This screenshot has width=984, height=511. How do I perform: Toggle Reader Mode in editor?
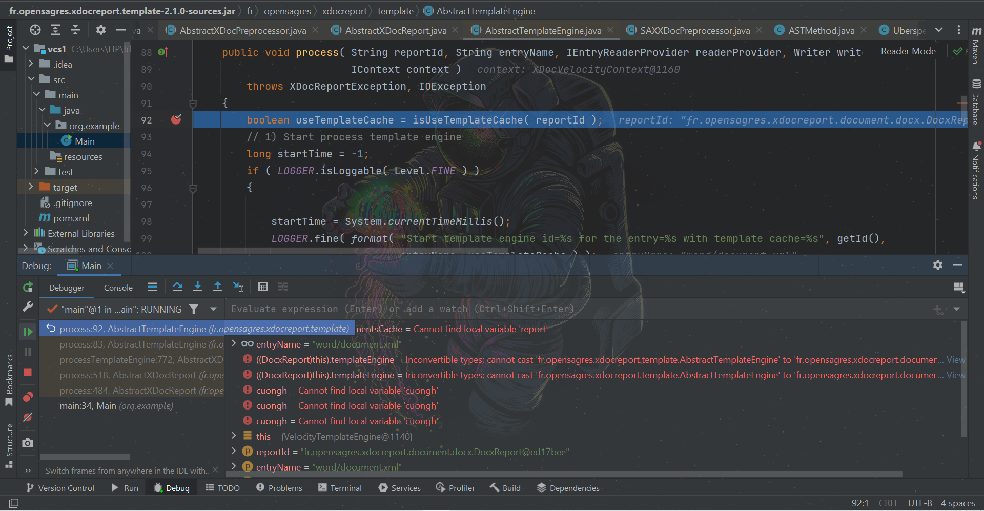[908, 51]
